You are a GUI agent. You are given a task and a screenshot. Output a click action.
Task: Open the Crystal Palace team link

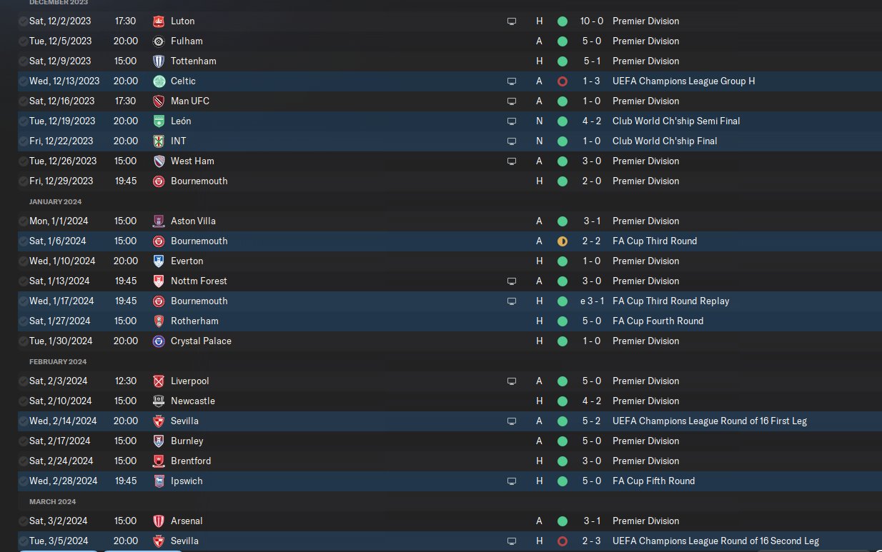201,341
